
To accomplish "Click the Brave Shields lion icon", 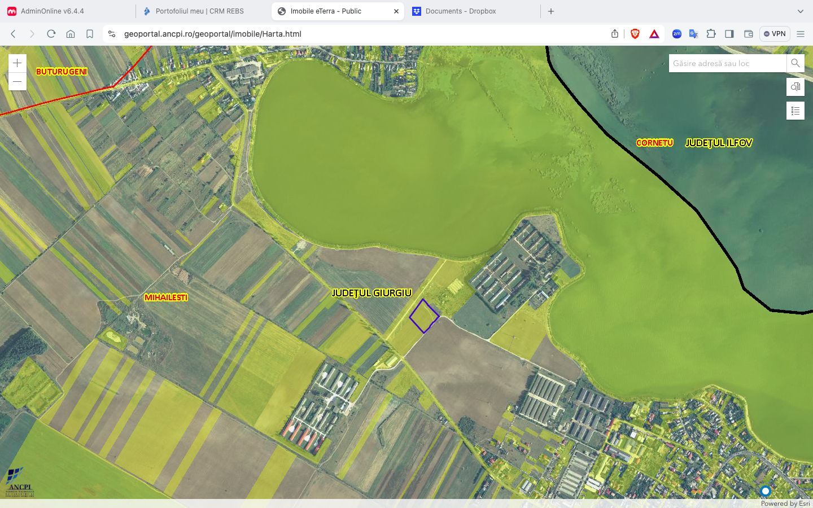I will pos(635,34).
